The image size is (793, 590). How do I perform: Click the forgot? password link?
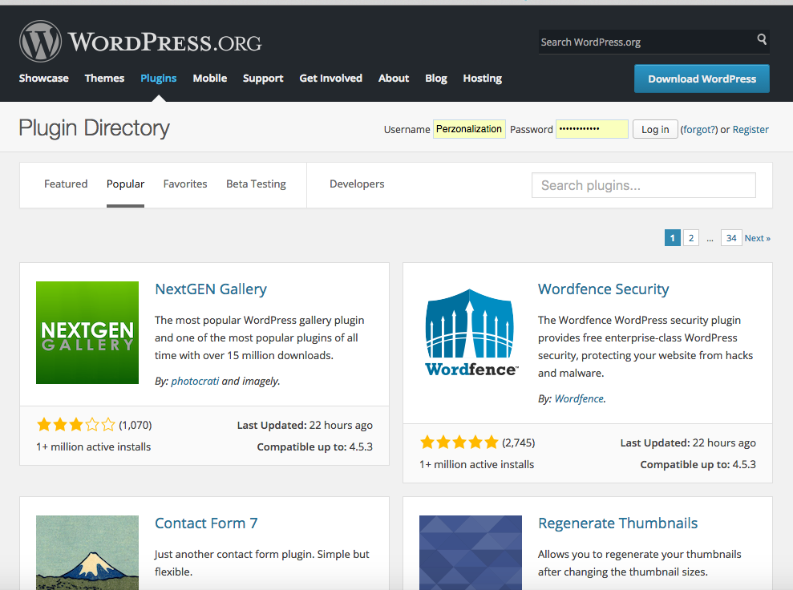click(699, 129)
